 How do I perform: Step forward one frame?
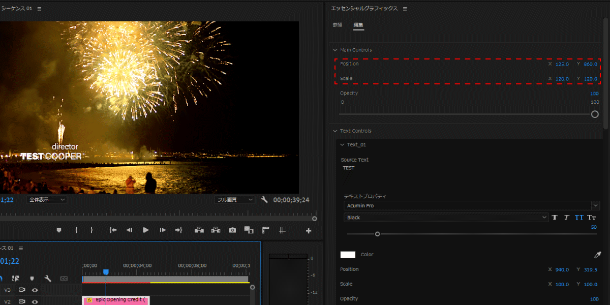(163, 230)
